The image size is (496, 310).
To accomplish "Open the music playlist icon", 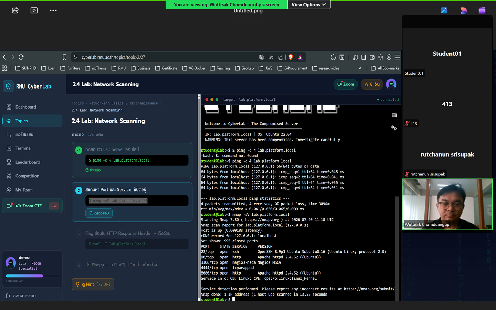I will (355, 57).
